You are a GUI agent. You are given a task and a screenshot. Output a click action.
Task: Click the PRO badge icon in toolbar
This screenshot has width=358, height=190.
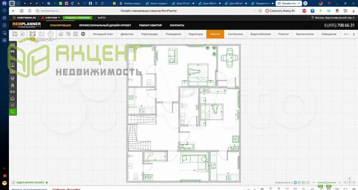click(83, 34)
